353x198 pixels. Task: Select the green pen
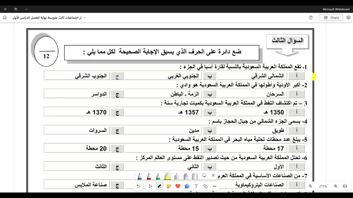tap(158, 176)
